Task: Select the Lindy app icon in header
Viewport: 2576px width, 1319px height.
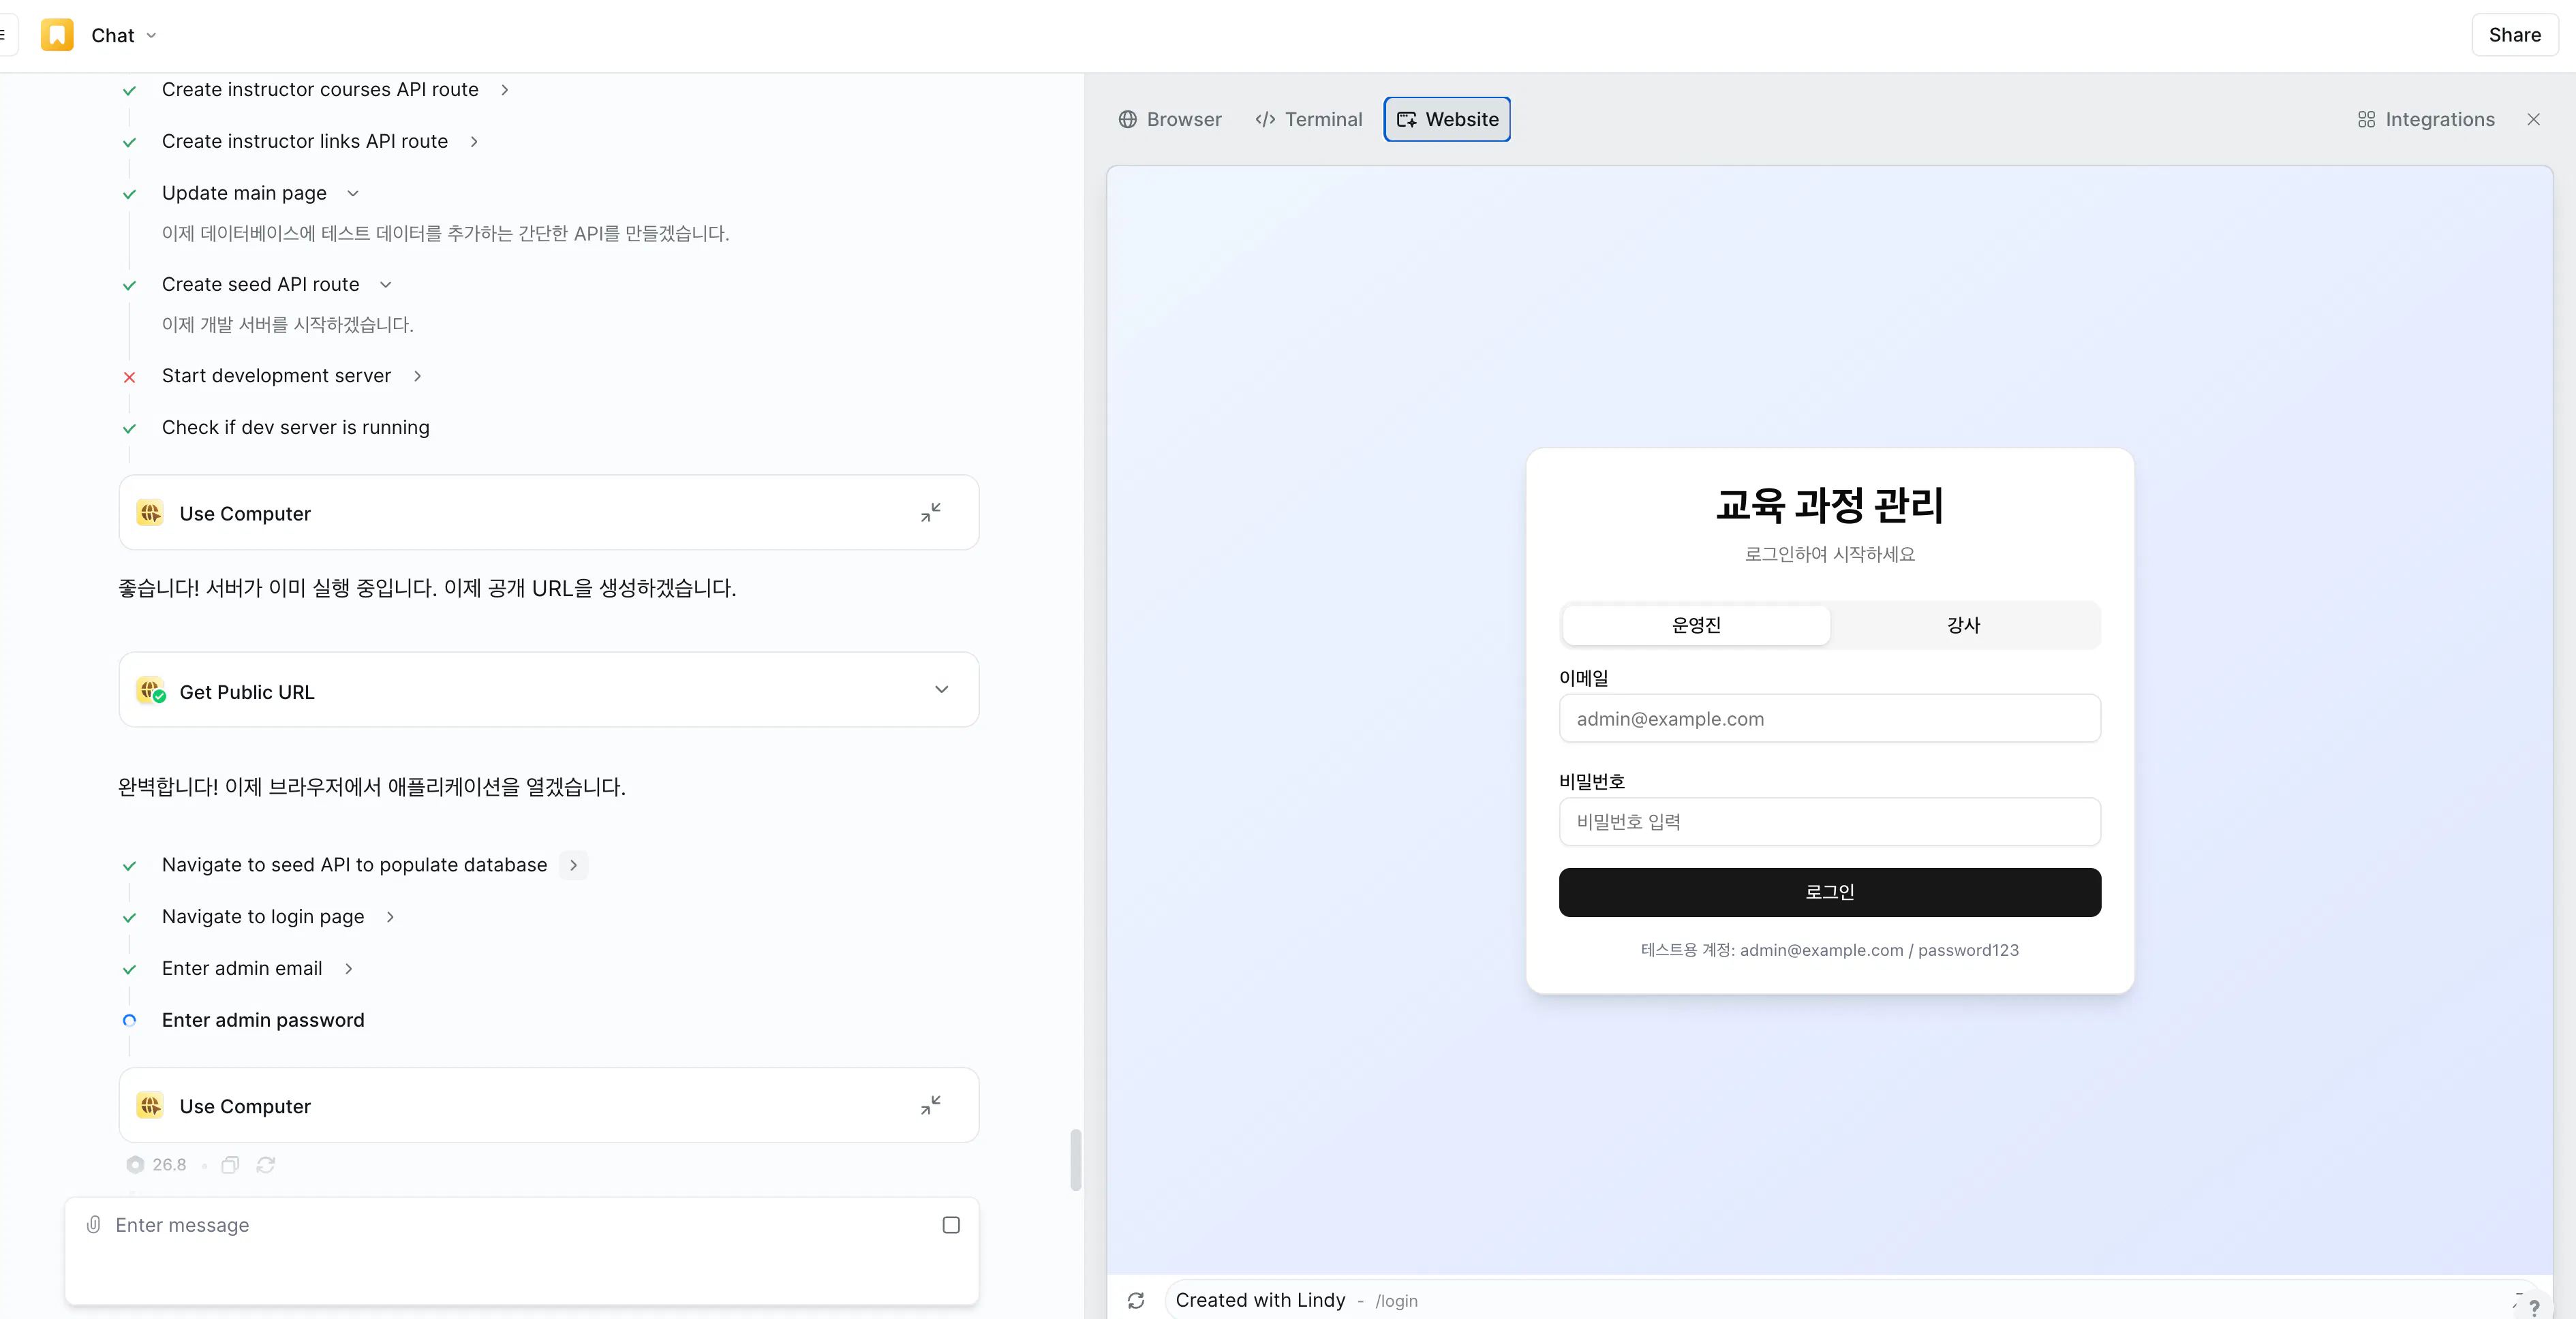Action: coord(57,34)
